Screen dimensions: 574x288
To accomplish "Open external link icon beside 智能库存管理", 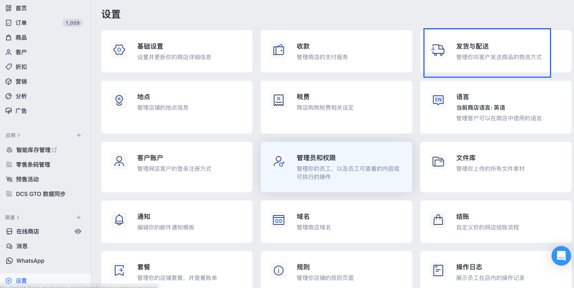I will click(x=54, y=150).
